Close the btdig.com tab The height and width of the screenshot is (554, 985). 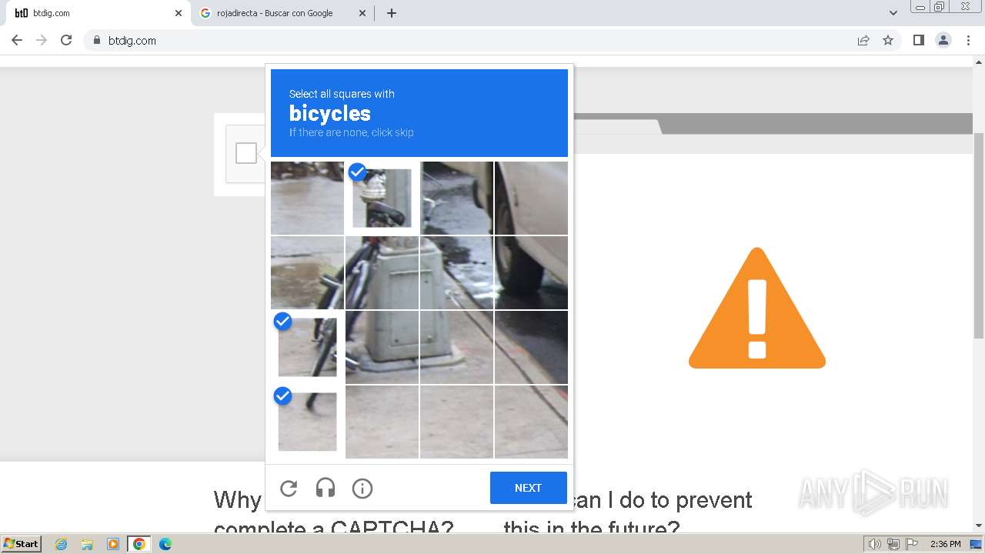(179, 13)
